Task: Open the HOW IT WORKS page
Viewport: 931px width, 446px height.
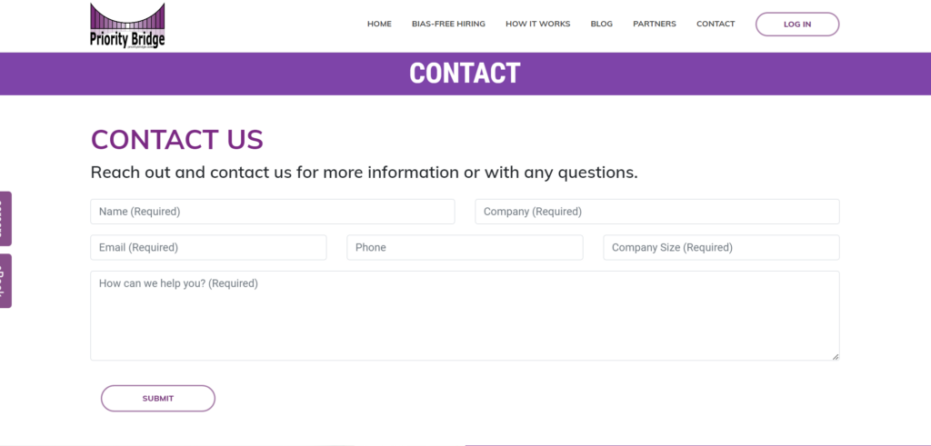Action: point(538,25)
